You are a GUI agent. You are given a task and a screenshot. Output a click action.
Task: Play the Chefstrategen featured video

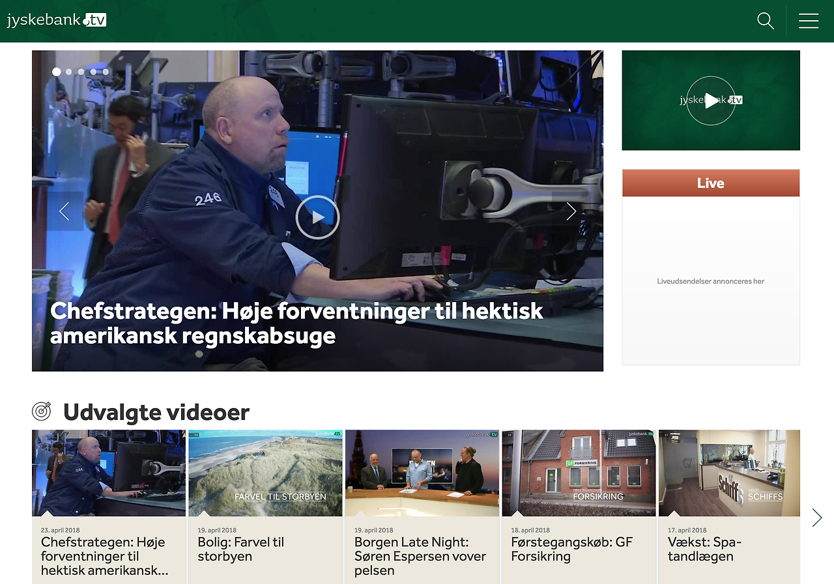(x=317, y=217)
